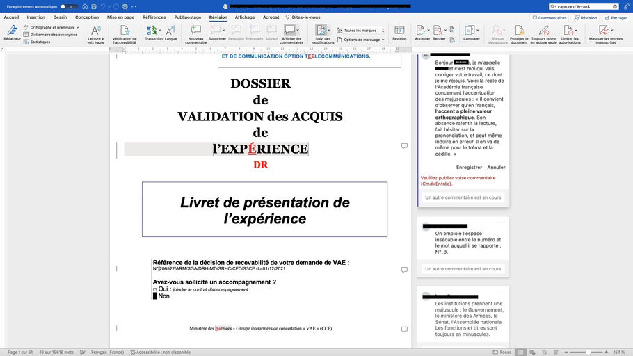Toggle Focus mode in status bar
633x356 pixels.
tap(502, 353)
